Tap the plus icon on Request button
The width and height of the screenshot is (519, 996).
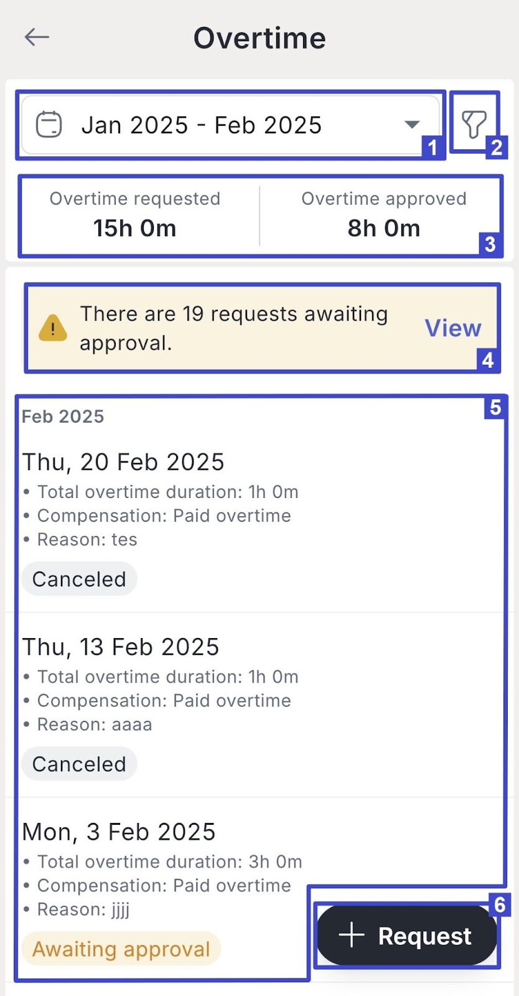tap(352, 935)
